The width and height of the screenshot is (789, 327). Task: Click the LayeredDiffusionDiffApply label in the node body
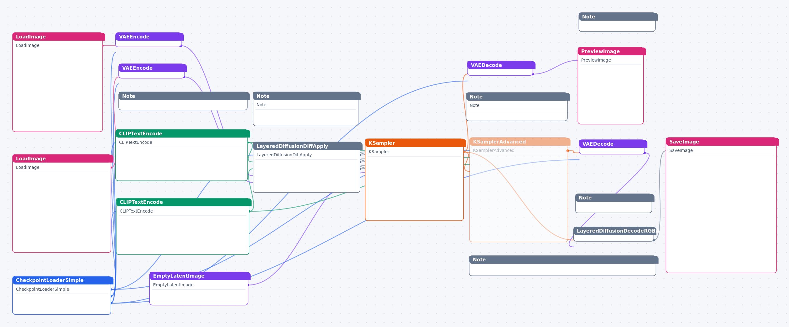coord(284,155)
